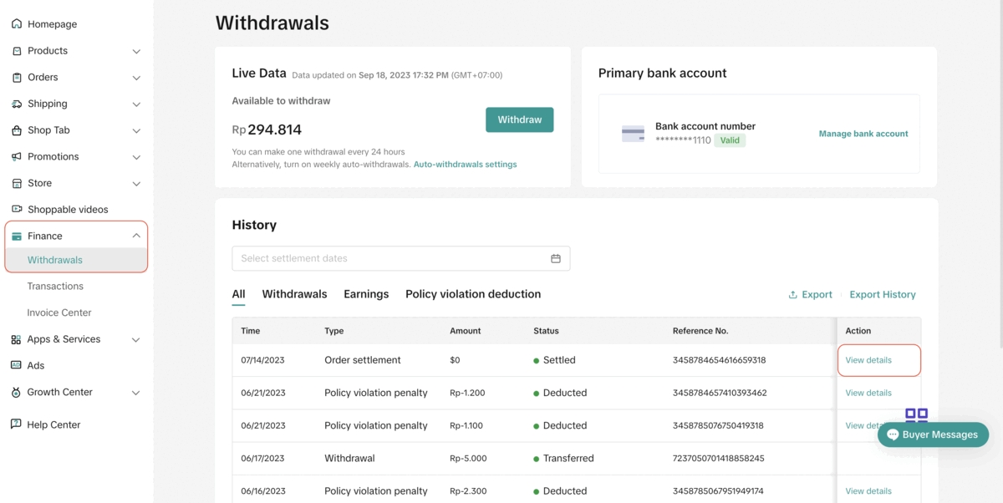This screenshot has height=503, width=1003.
Task: Expand the Orders sidebar section
Action: (x=136, y=78)
